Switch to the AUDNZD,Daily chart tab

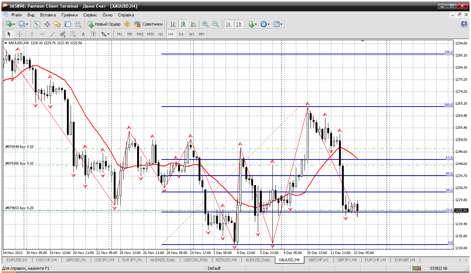163,260
